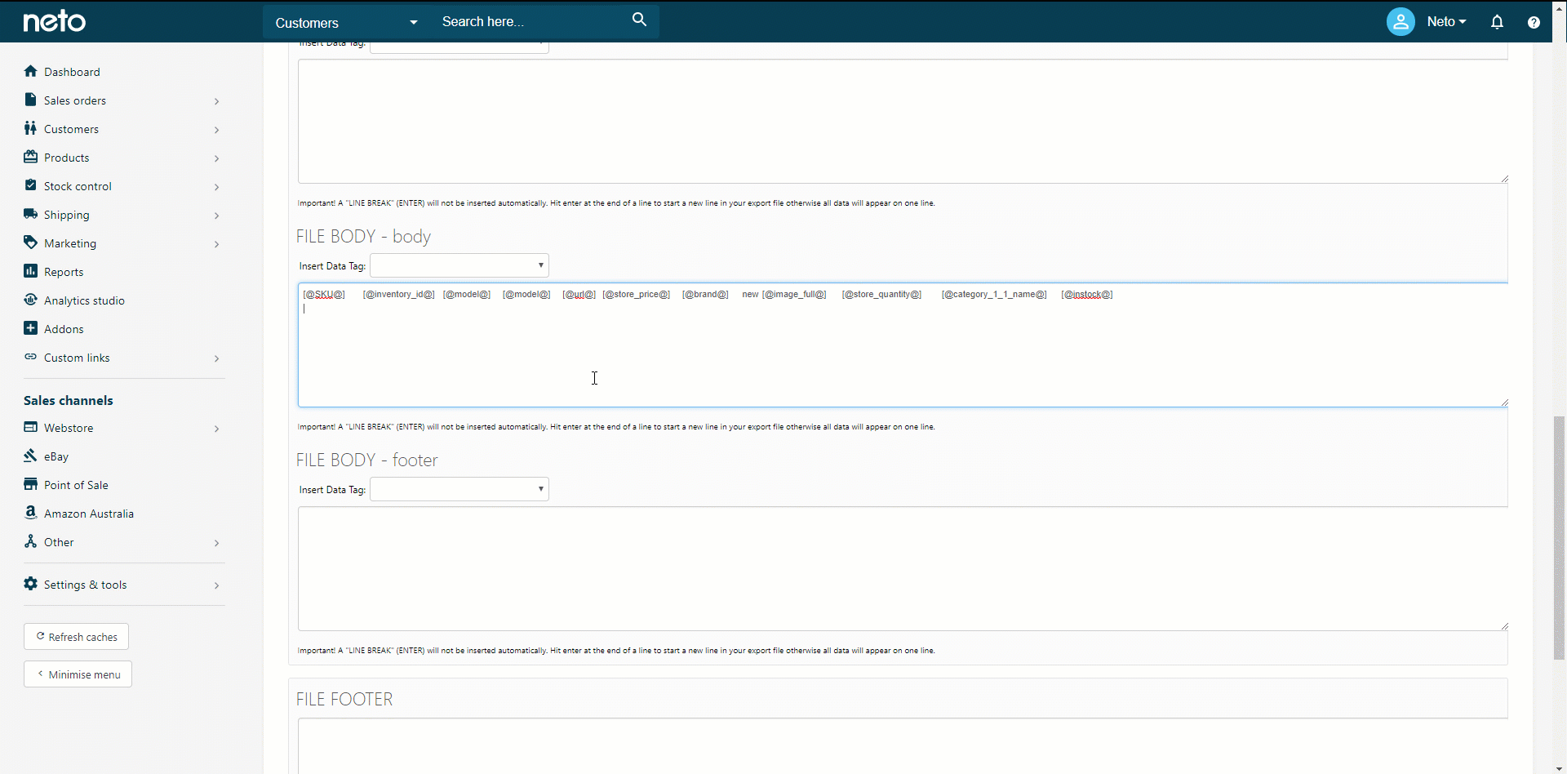Click the Minimise menu button
Viewport: 1567px width, 774px height.
pos(78,674)
